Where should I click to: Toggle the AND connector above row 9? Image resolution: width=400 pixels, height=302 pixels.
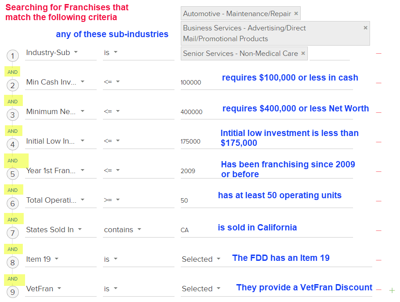click(x=13, y=279)
